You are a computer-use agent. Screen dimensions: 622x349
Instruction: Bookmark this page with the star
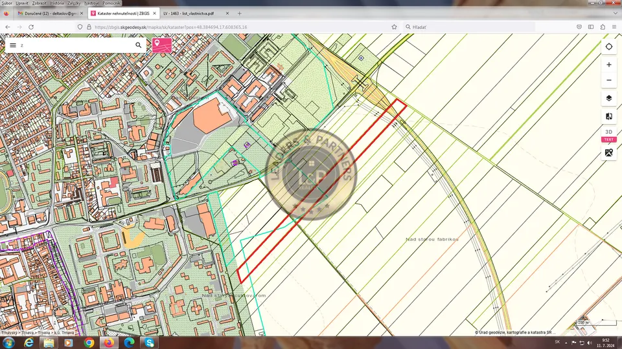pos(394,27)
